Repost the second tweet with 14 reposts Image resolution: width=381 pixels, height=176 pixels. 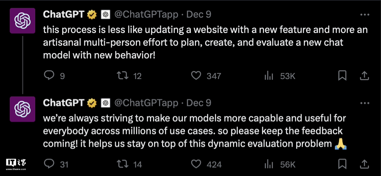pyautogui.click(x=121, y=164)
